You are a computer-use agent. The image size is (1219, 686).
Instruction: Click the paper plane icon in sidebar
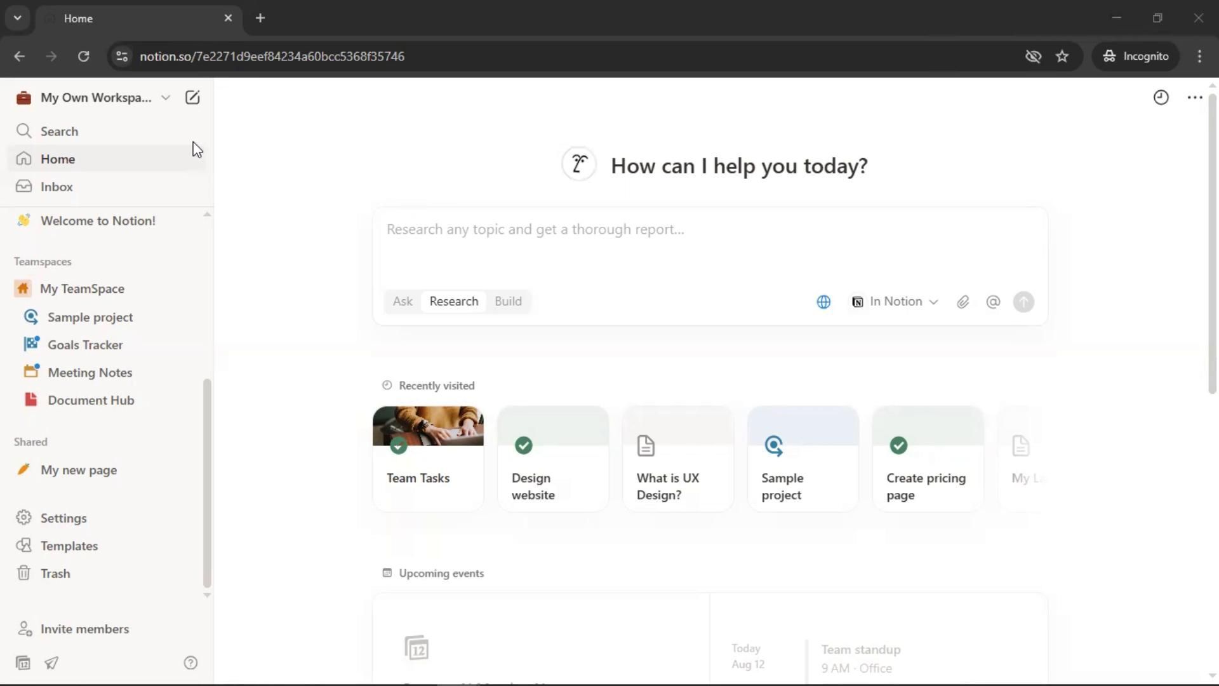pos(51,662)
